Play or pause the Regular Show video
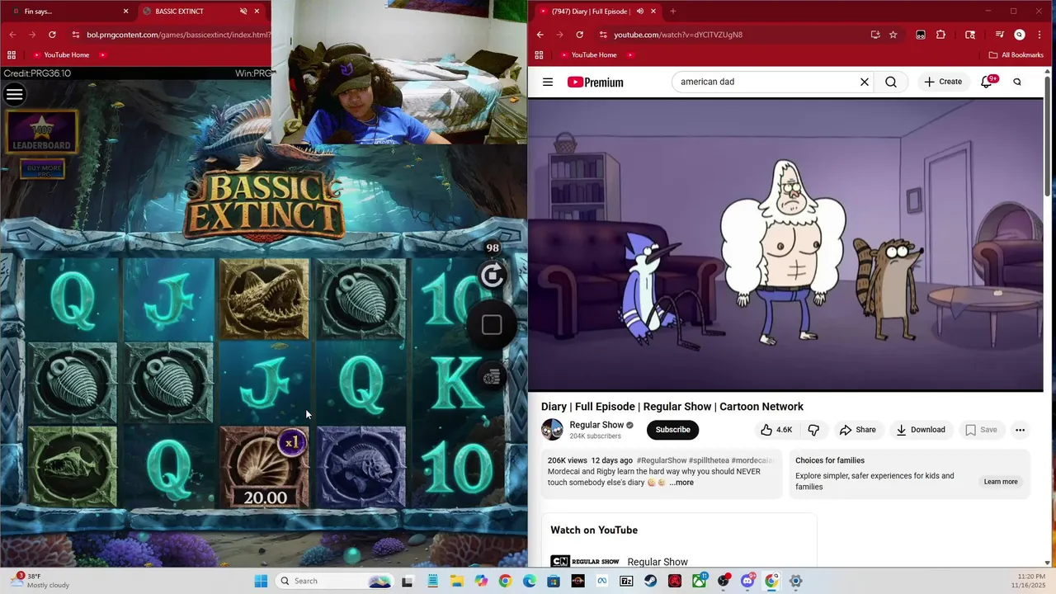The width and height of the screenshot is (1056, 594). click(785, 244)
